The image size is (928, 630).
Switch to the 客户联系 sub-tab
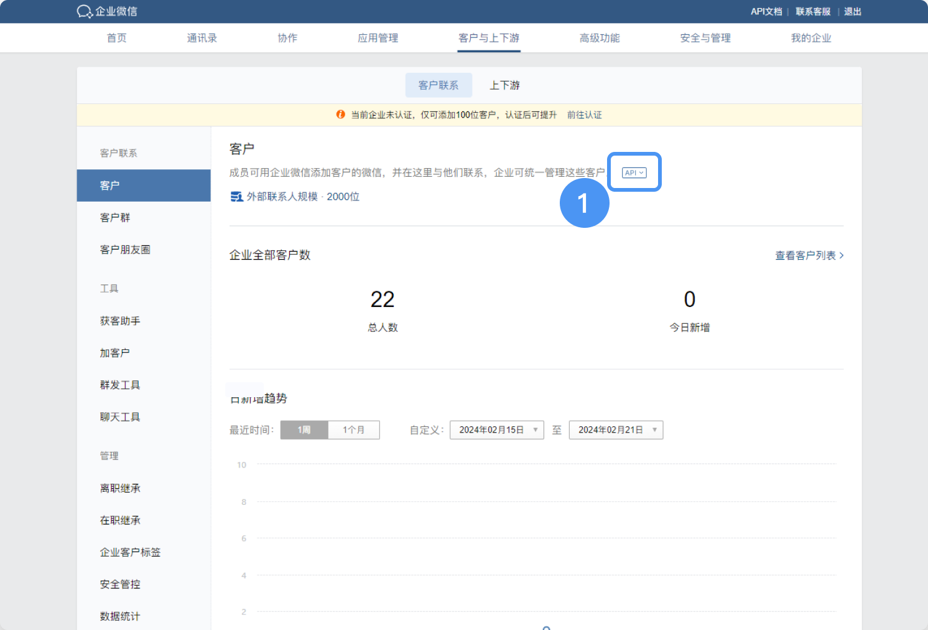tap(438, 85)
